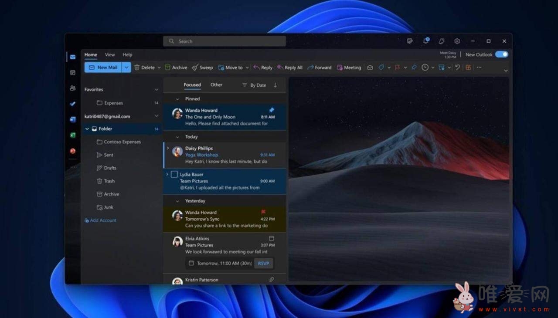Open the Help ribbon tab

(127, 55)
